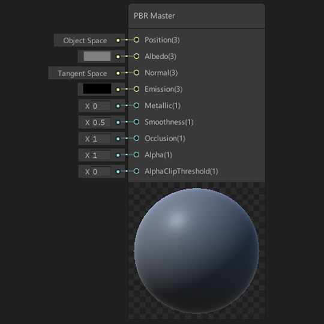Click the Alpha X value field
Viewport: 324px width, 324px height.
click(101, 155)
